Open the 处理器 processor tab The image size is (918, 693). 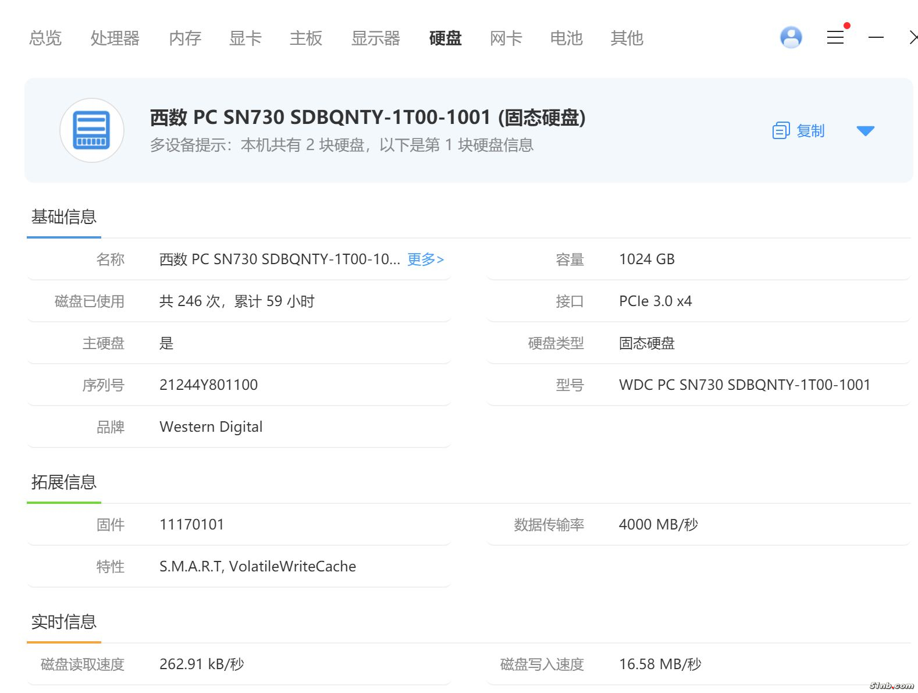click(x=115, y=38)
